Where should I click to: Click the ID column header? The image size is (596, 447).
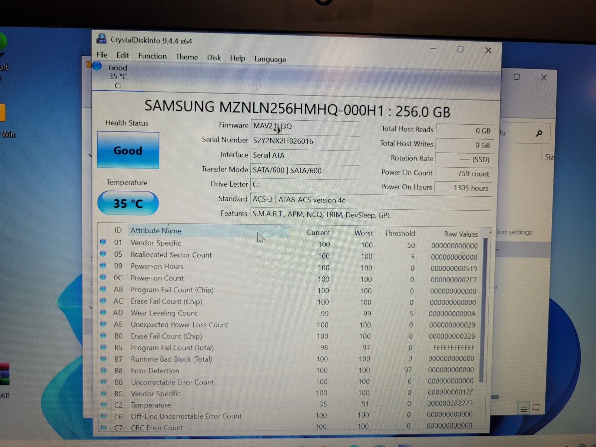pyautogui.click(x=118, y=230)
